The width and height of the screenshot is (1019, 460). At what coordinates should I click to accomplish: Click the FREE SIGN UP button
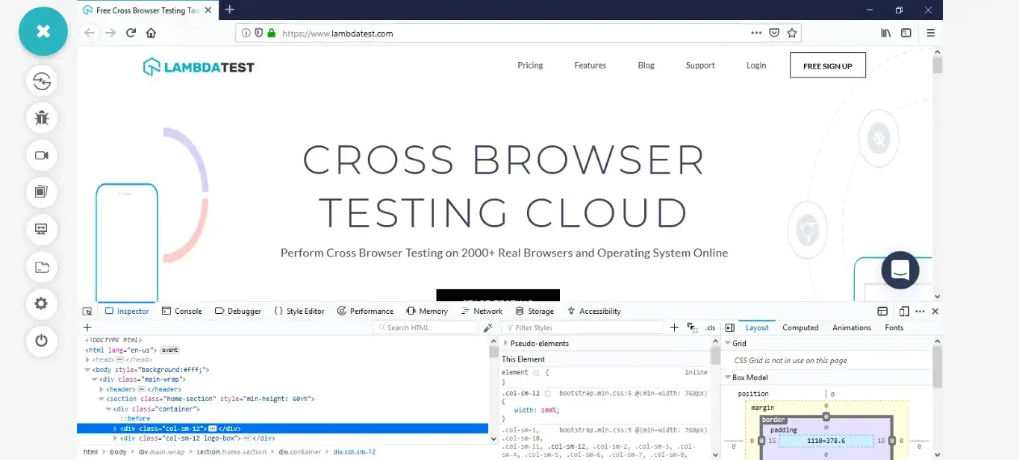point(827,66)
